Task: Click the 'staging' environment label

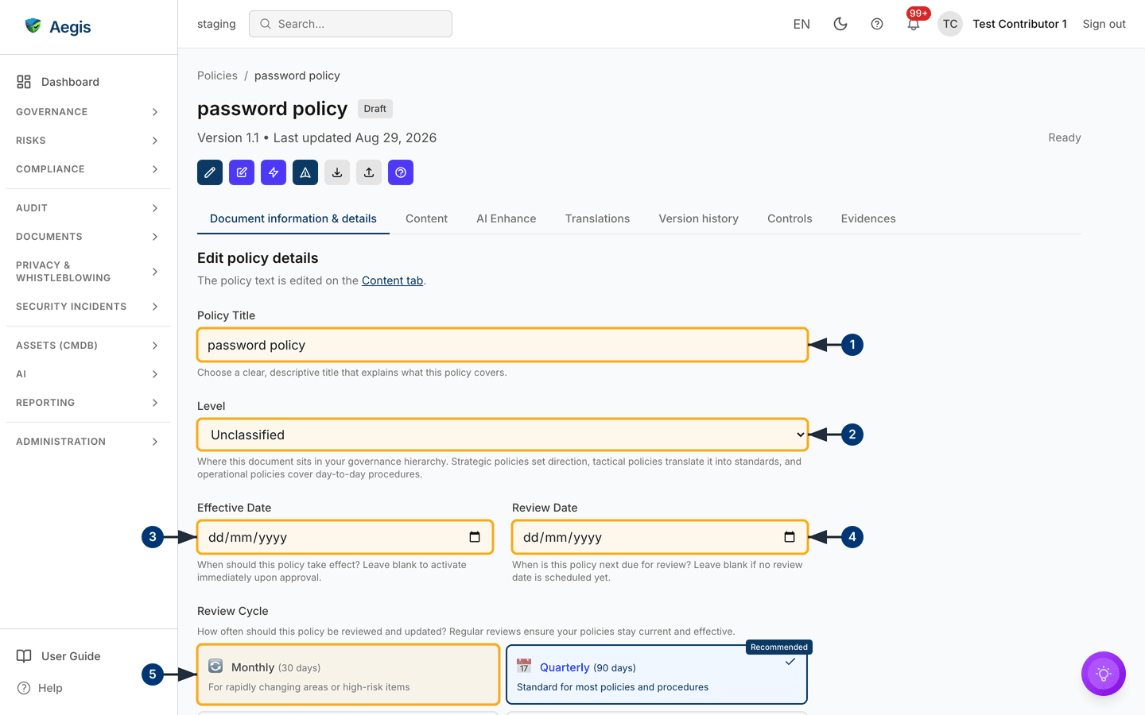Action: click(216, 24)
